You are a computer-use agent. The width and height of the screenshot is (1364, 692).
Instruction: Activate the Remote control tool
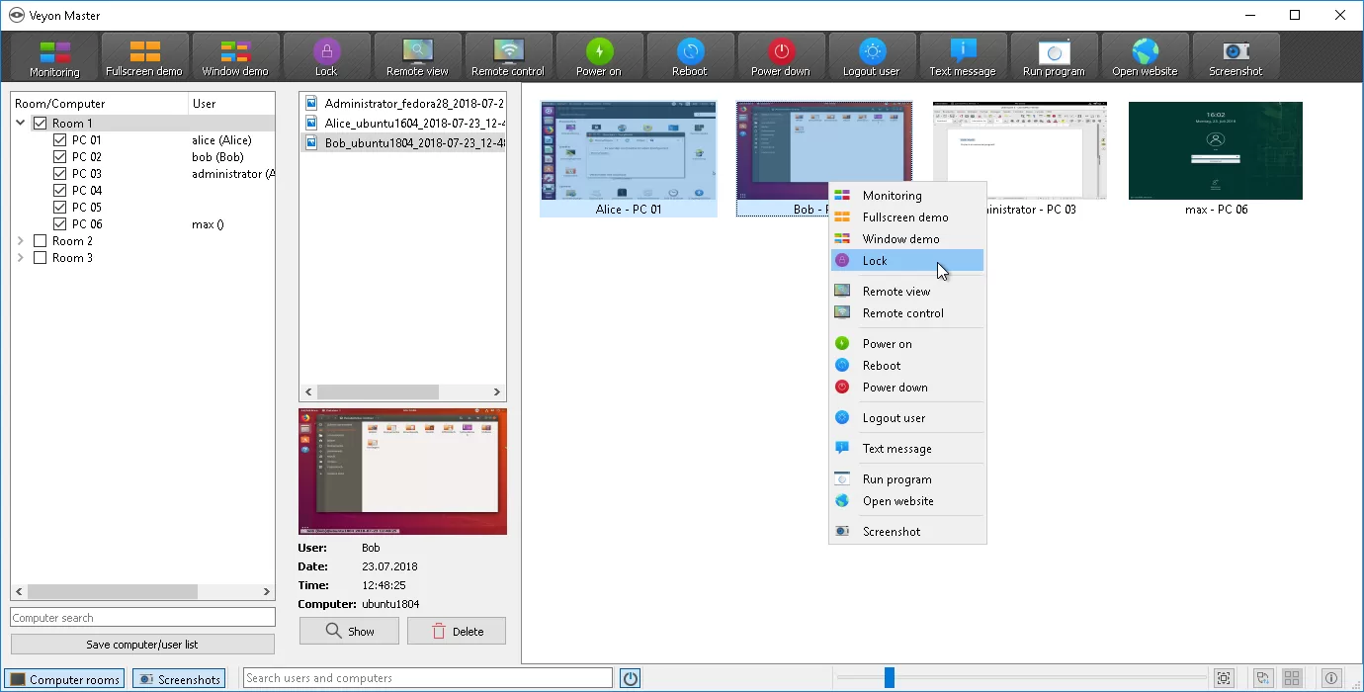click(508, 56)
